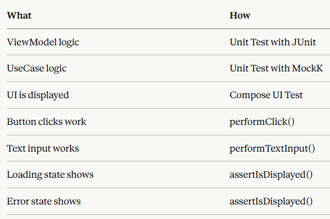Click the word "JUnit" in the table
The image size is (330, 219).
tap(304, 42)
